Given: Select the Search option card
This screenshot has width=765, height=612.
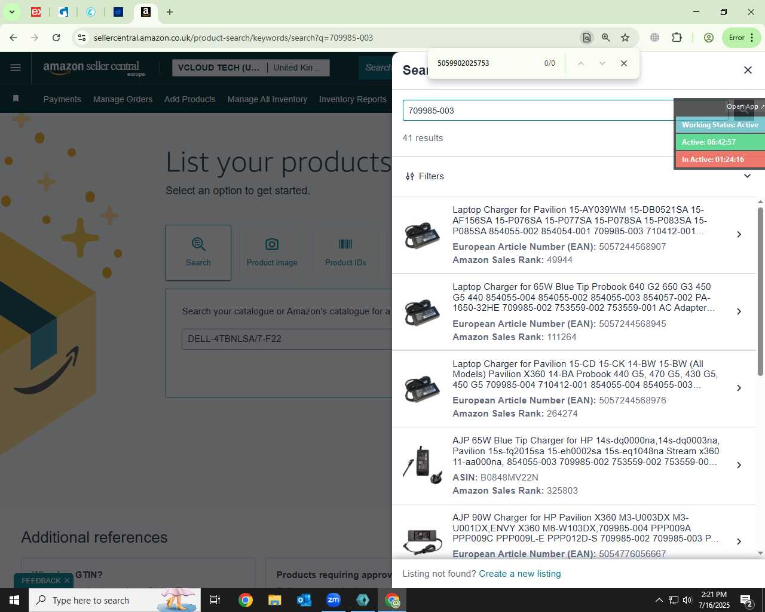Looking at the screenshot, I should 198,253.
